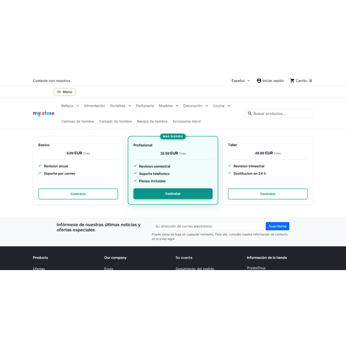Click the MAS ELEGIDO badge
This screenshot has width=346, height=346.
(173, 136)
